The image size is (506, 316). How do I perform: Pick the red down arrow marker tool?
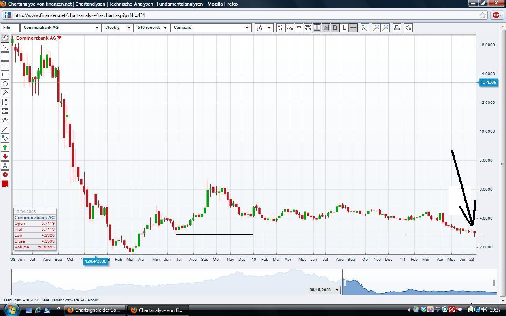(x=5, y=156)
